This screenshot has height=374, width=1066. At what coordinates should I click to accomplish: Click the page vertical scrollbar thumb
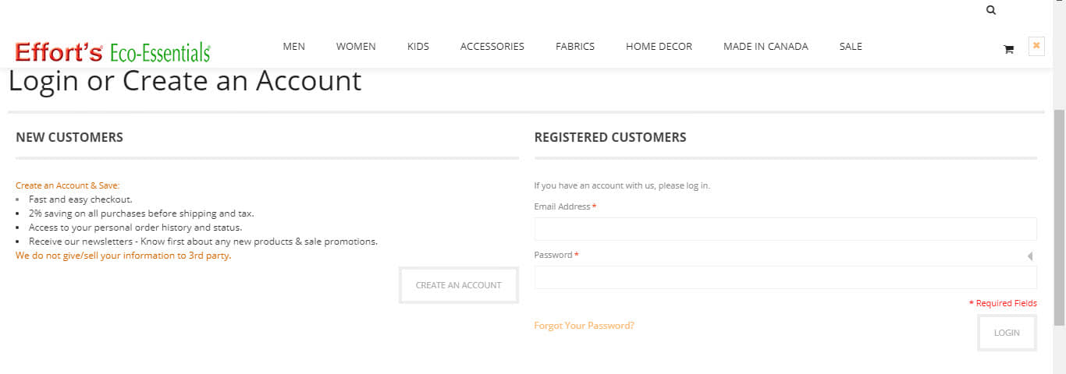1059,217
